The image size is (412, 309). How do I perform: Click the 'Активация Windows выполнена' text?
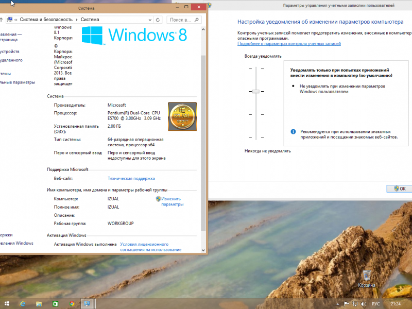[x=85, y=244]
